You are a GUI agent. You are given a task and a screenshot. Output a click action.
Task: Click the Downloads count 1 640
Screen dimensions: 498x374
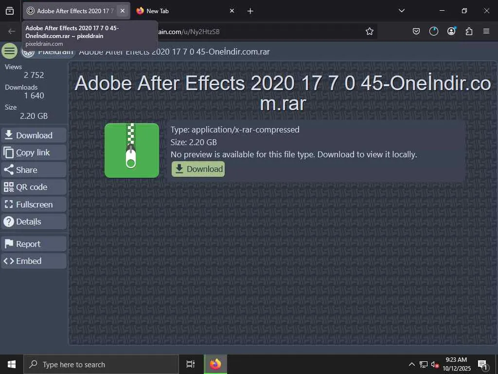point(34,95)
